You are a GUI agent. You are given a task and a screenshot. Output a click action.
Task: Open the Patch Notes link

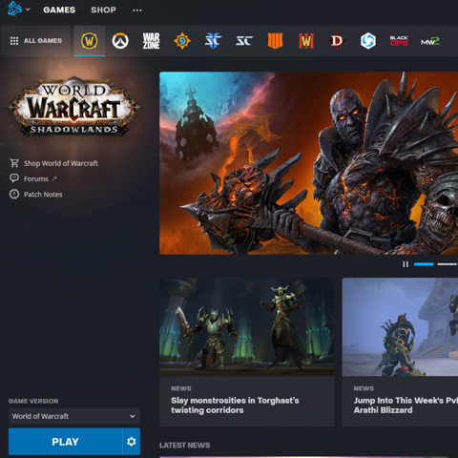(43, 195)
